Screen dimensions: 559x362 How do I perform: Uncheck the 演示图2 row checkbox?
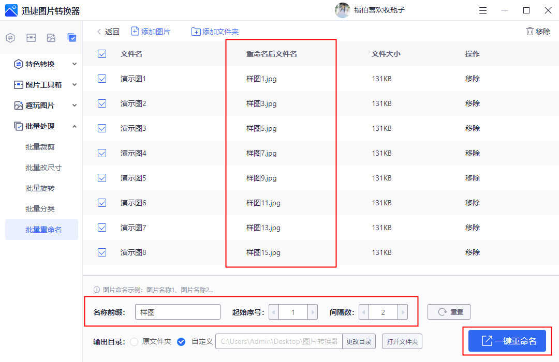[x=102, y=103]
